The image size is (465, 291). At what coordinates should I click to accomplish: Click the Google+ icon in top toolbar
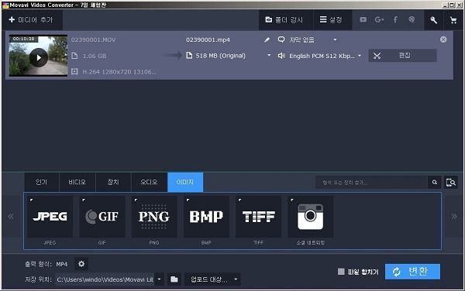[x=379, y=20]
